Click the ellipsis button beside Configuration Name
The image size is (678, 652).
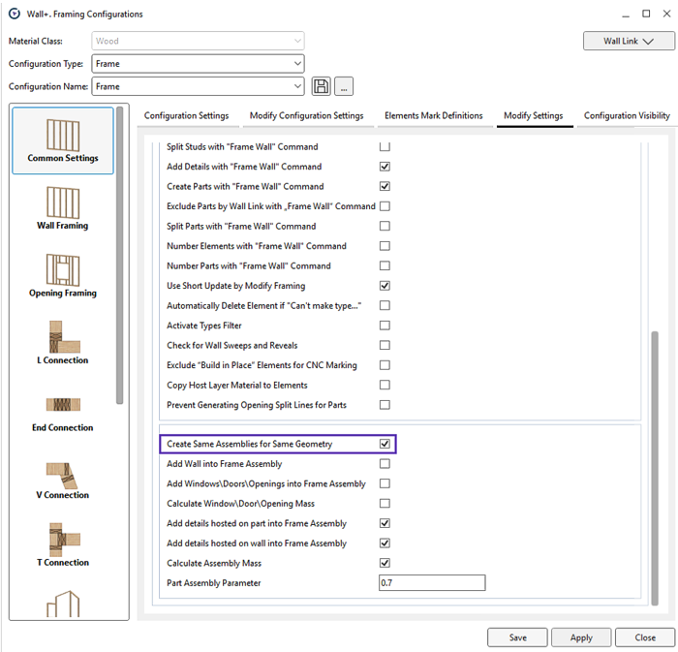tap(344, 86)
